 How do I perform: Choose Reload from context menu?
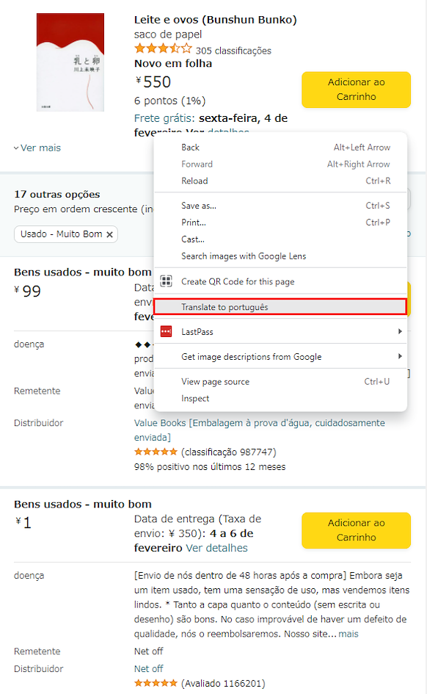[x=280, y=181]
